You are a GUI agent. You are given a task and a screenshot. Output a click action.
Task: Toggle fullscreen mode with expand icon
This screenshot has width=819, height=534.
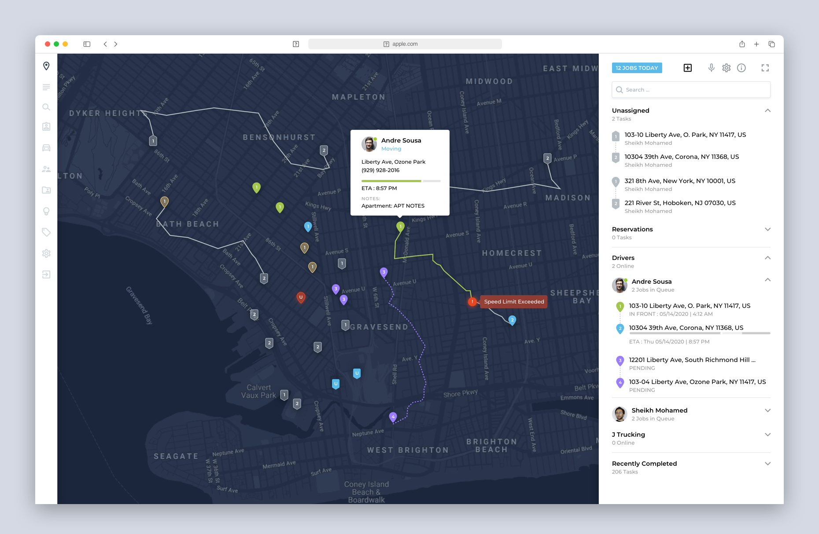(765, 68)
